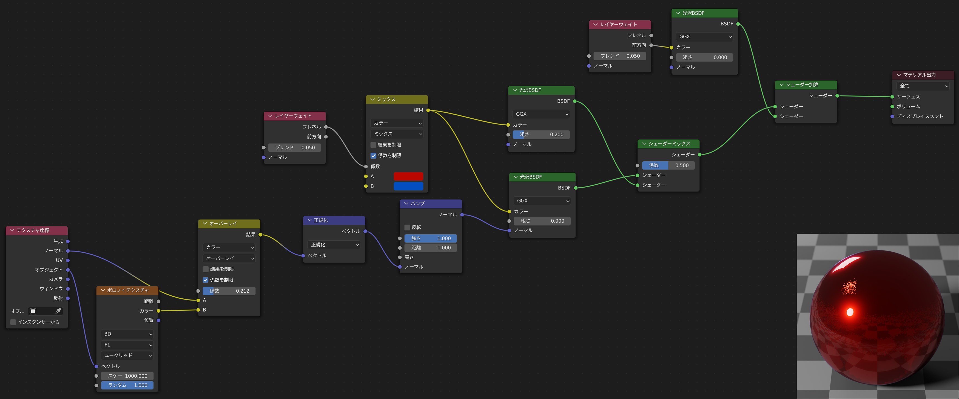Viewport: 959px width, 399px height.
Task: Click the 生成 output socket on テクスチャ座標
Action: coord(68,241)
